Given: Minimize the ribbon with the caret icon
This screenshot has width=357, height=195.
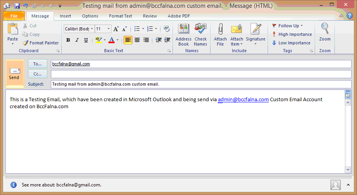Looking at the screenshot, I should coord(341,16).
